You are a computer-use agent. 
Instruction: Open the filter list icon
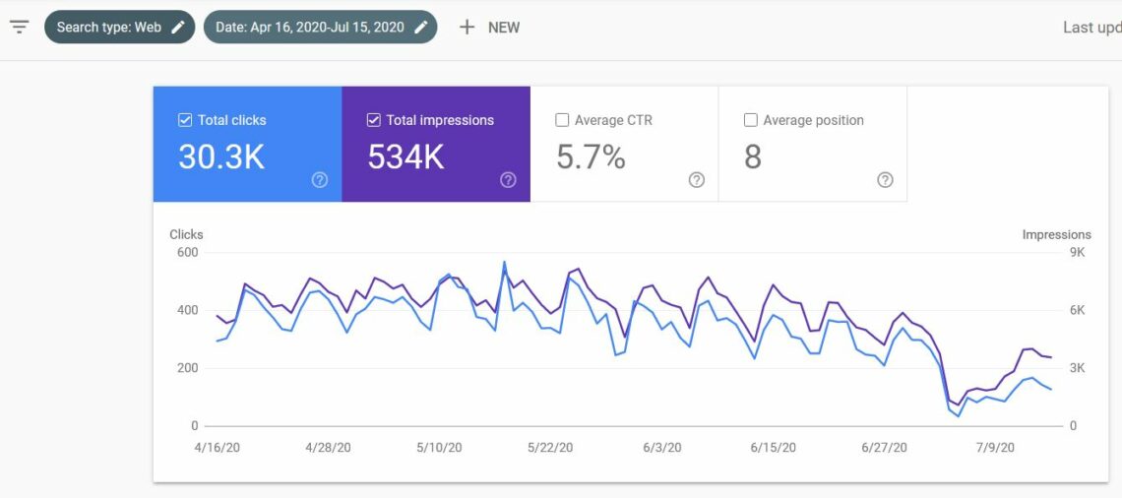tap(20, 27)
